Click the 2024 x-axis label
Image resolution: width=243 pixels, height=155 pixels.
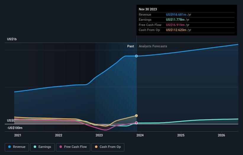pyautogui.click(x=140, y=135)
